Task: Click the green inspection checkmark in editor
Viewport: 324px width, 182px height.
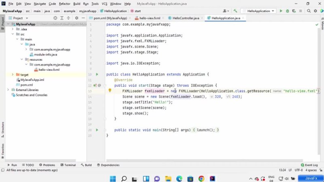Action: 317,25
